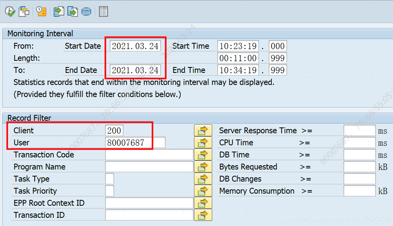Click the Memory Consumption threshold field

coord(360,191)
